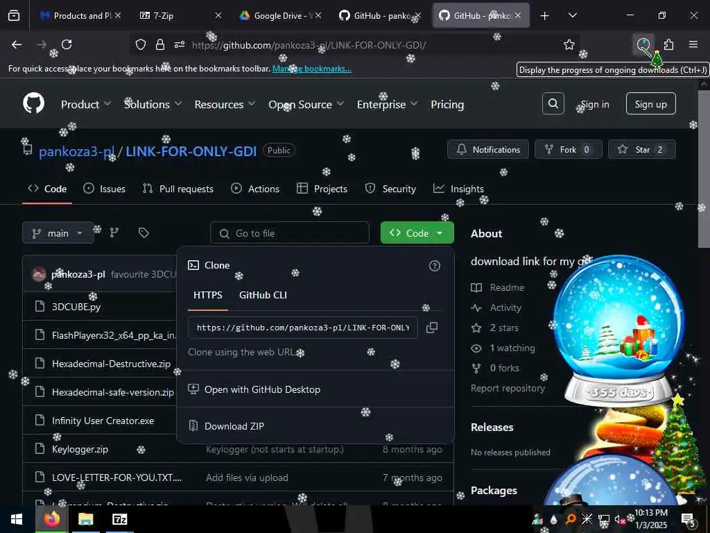
Task: Open the Firefox View button in the tab strip
Action: click(x=14, y=16)
